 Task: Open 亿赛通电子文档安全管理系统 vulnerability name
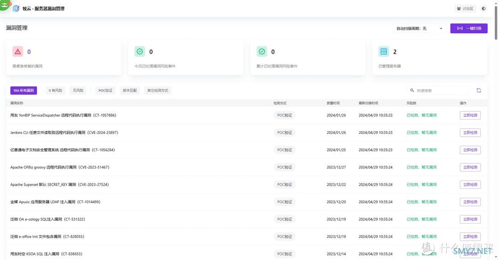pos(63,150)
